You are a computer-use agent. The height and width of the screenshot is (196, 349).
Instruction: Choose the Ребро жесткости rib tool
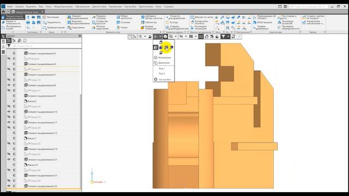(124, 17)
